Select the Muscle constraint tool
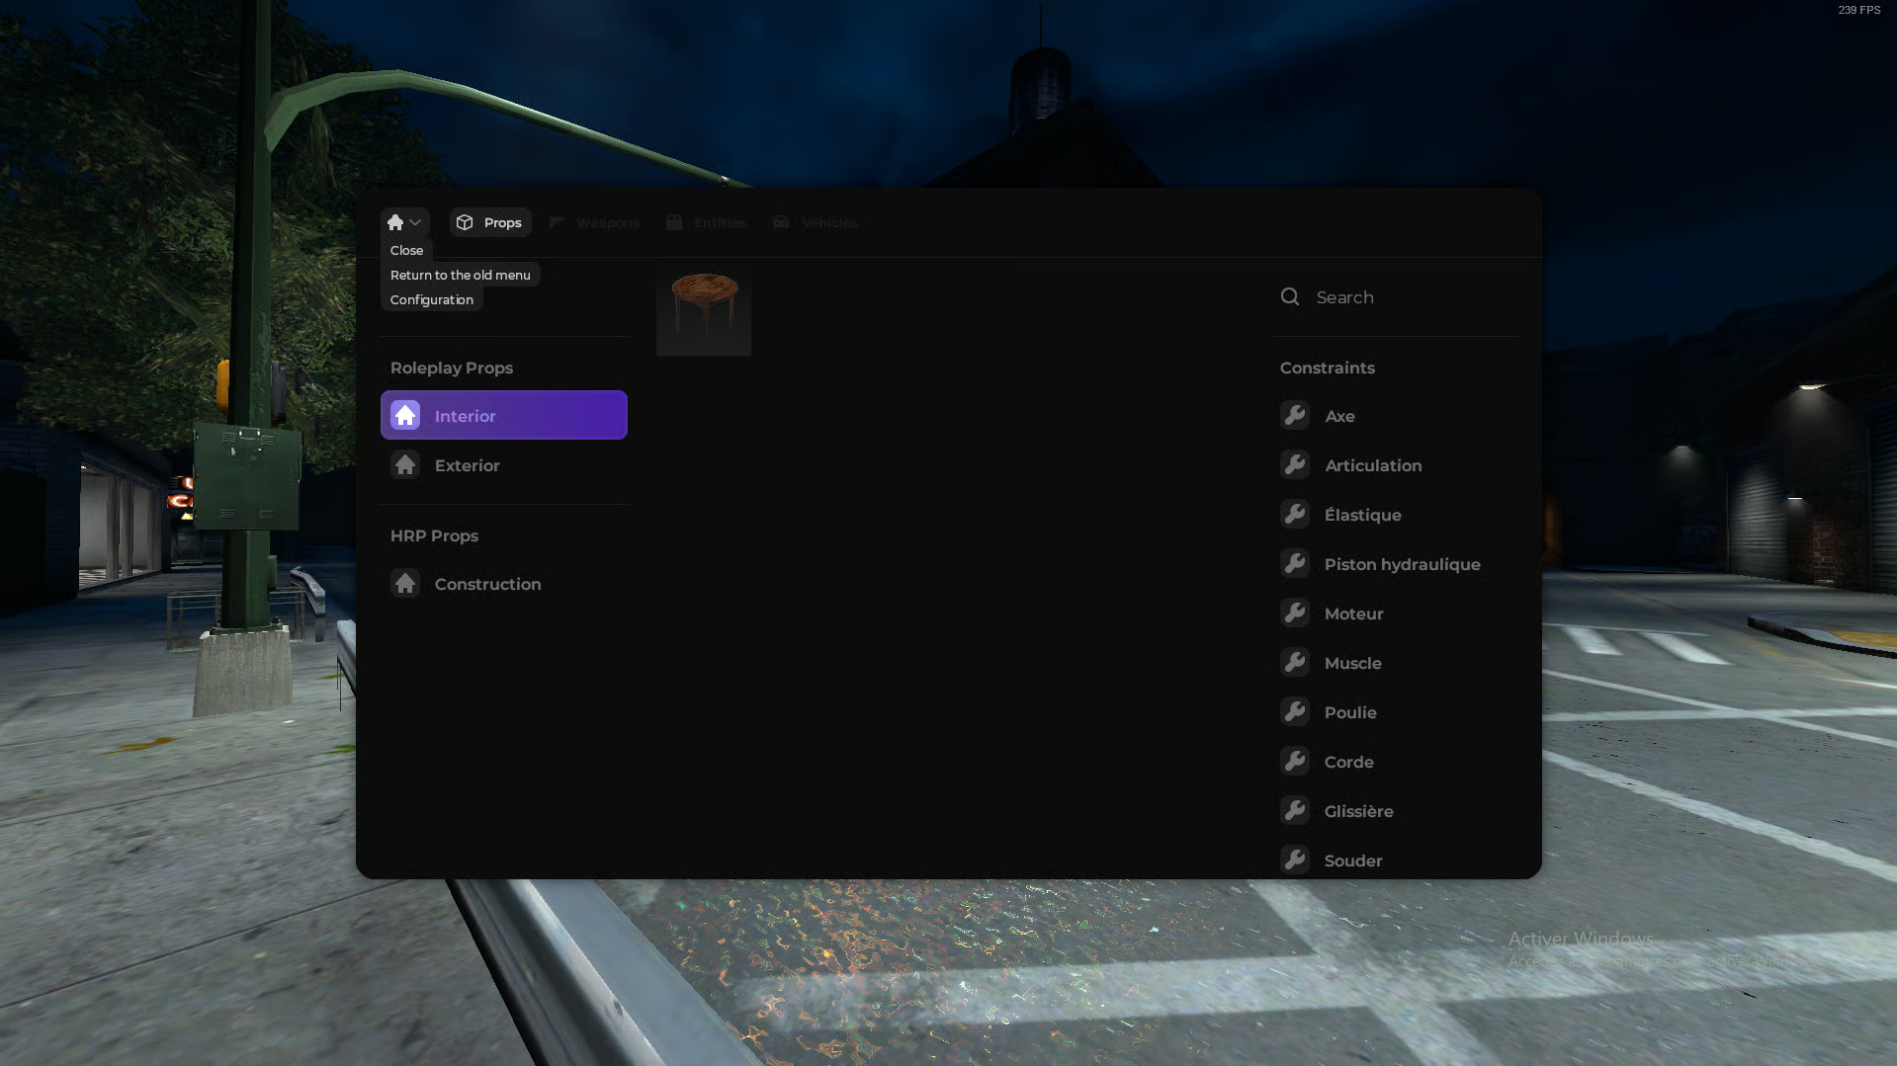Screen dimensions: 1897x1066 click(x=1396, y=662)
